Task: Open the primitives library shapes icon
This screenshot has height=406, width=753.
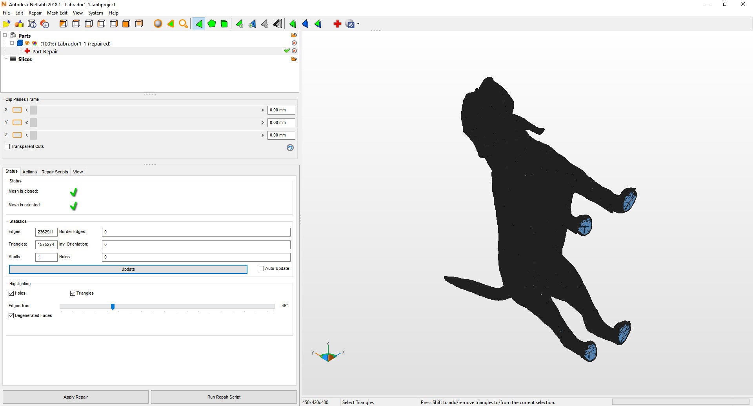Action: (x=19, y=24)
